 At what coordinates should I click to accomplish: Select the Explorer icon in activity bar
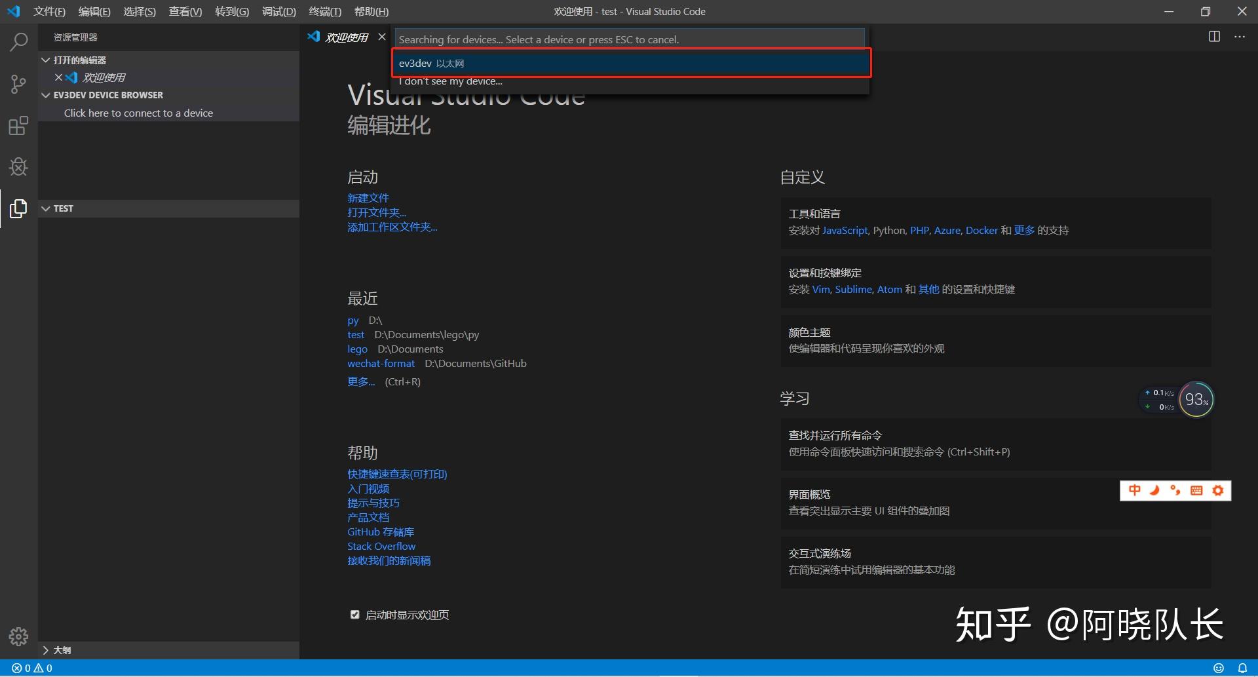pos(18,208)
